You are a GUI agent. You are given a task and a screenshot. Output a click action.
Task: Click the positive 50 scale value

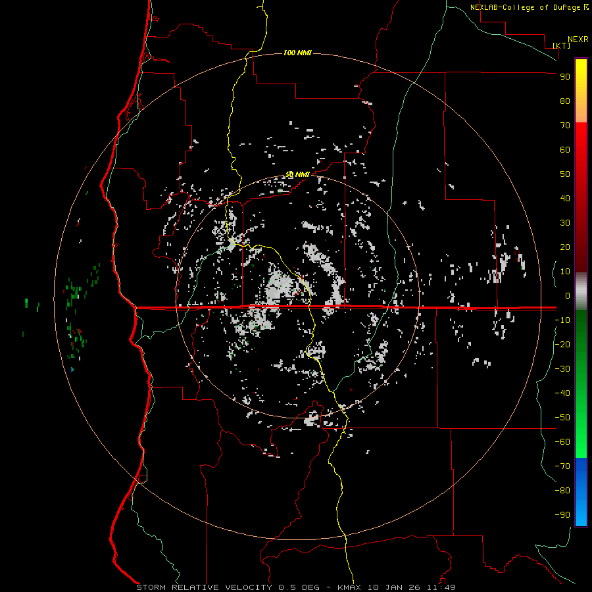coord(565,174)
